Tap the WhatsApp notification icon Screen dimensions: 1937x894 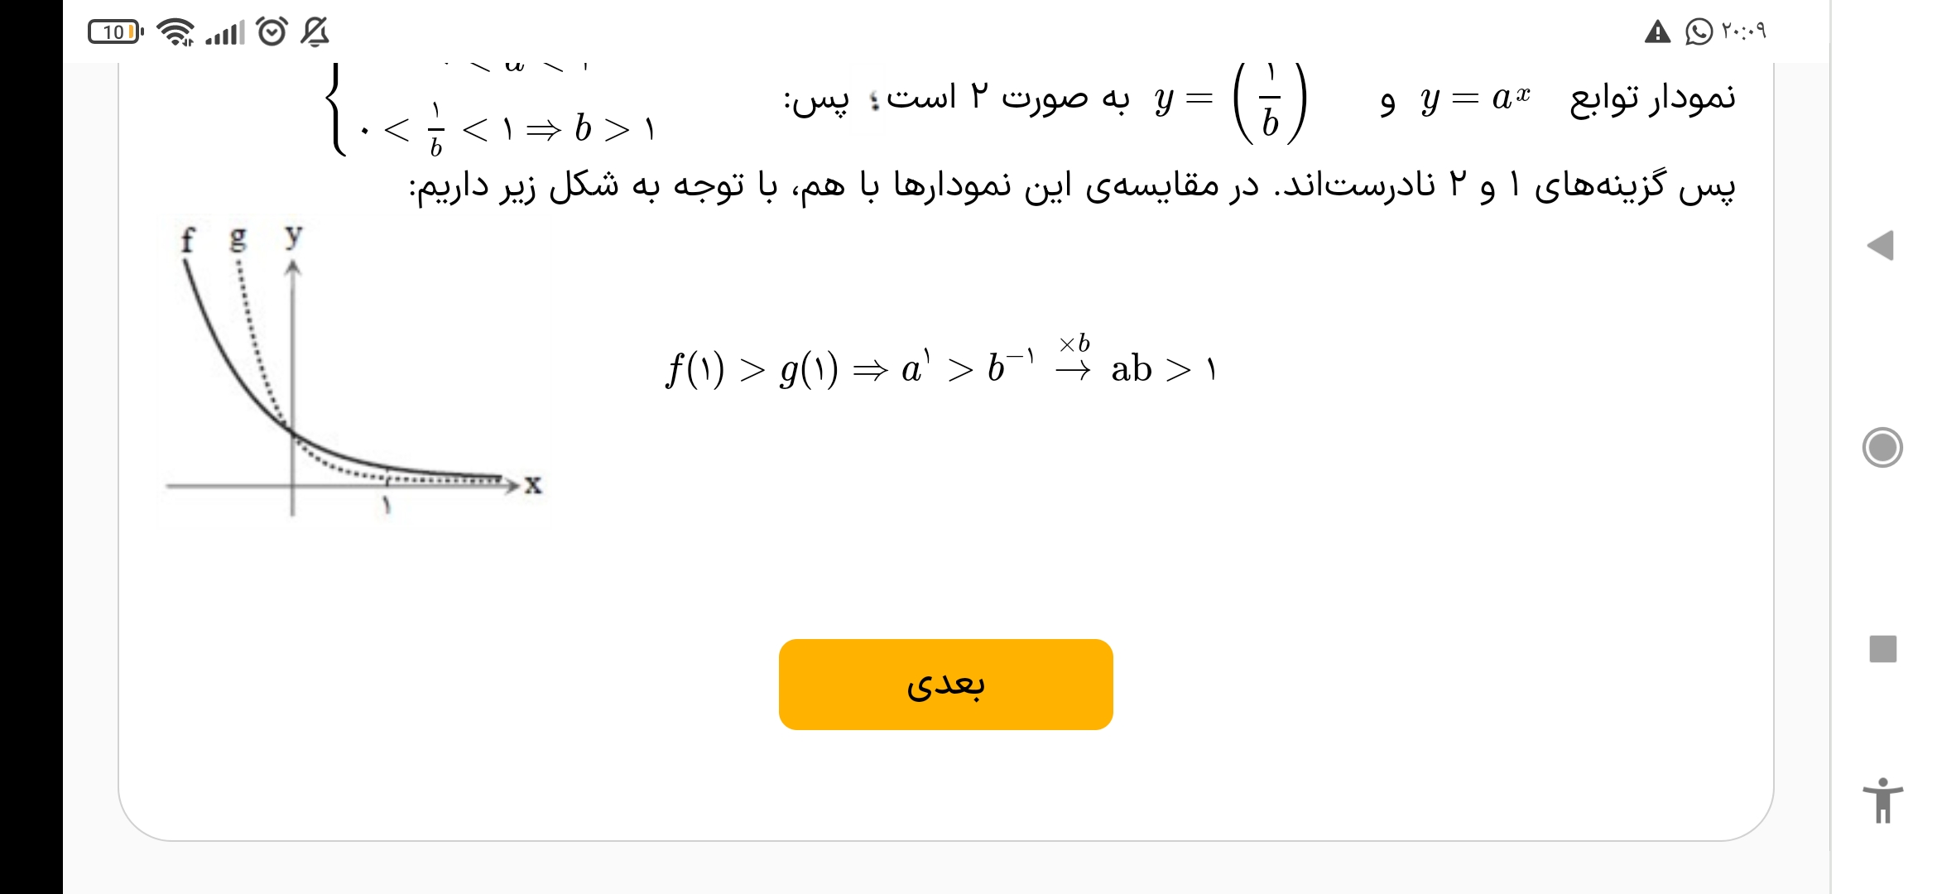pos(1699,32)
